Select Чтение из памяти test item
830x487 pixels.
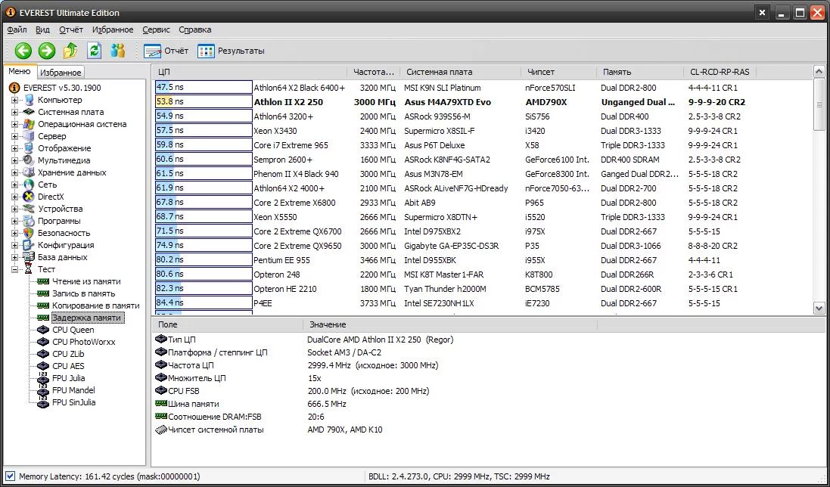click(x=85, y=281)
